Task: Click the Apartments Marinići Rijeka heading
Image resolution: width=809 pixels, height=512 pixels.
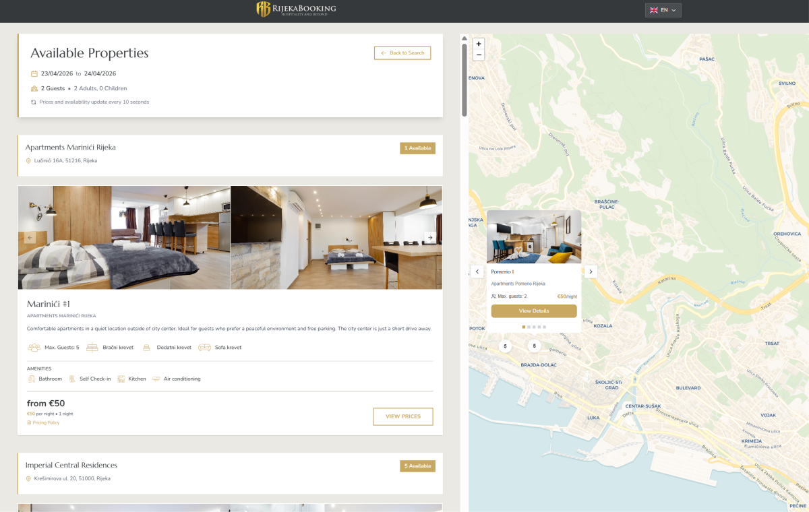Action: [x=71, y=148]
